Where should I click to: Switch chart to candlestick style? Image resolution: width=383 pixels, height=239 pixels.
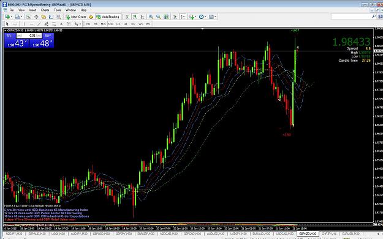point(135,17)
